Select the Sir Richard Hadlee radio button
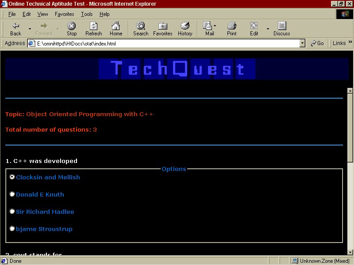This screenshot has height=265, width=354. tap(12, 211)
